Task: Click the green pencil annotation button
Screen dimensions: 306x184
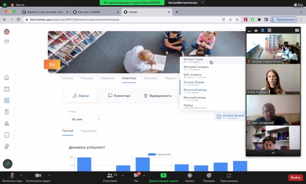Action: point(8,164)
